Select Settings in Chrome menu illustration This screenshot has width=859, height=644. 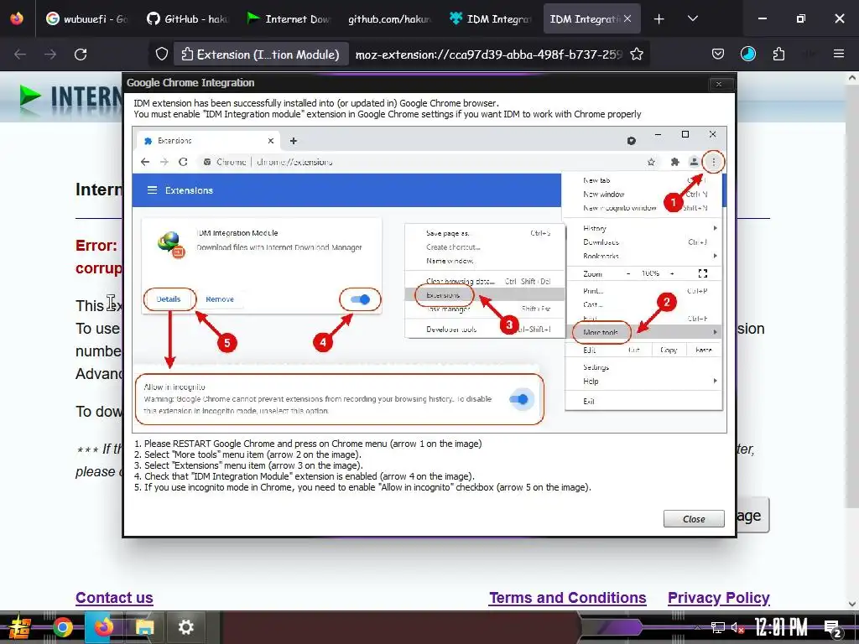pos(596,367)
